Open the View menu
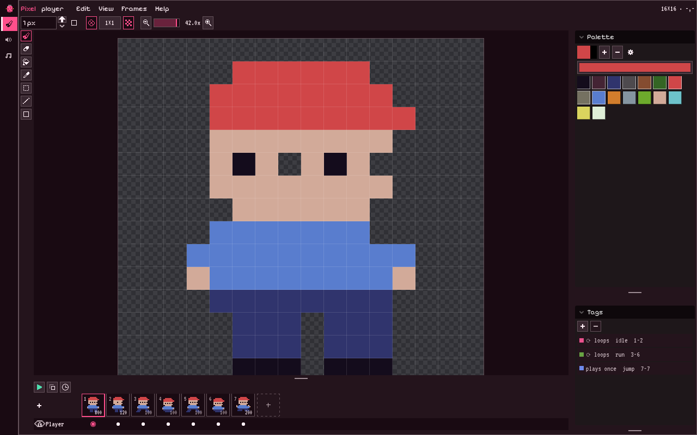Image resolution: width=697 pixels, height=435 pixels. tap(106, 9)
